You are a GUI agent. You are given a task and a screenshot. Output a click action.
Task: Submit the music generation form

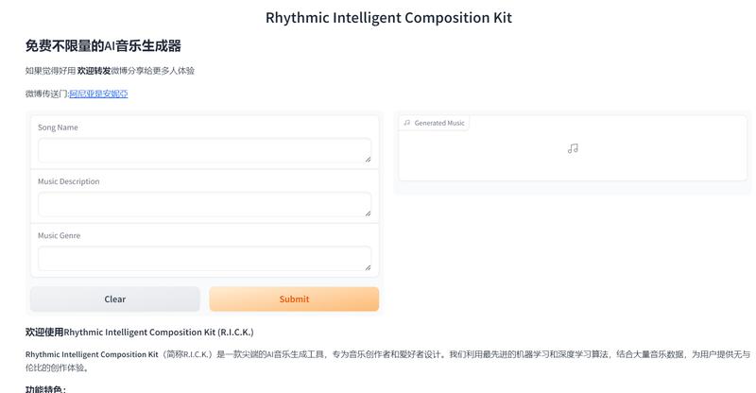point(294,299)
